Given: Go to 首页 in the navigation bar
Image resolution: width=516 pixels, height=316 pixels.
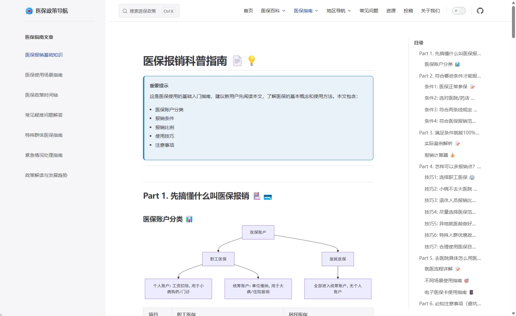Looking at the screenshot, I should click(248, 11).
